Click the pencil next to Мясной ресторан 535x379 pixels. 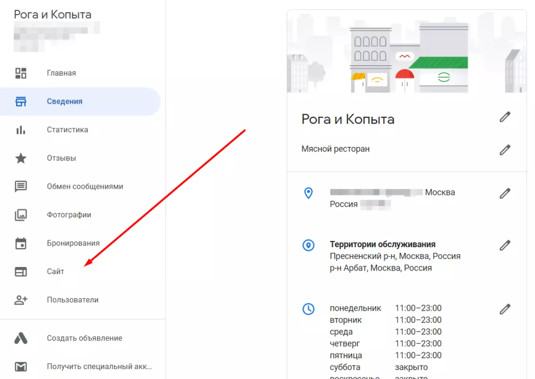click(505, 150)
